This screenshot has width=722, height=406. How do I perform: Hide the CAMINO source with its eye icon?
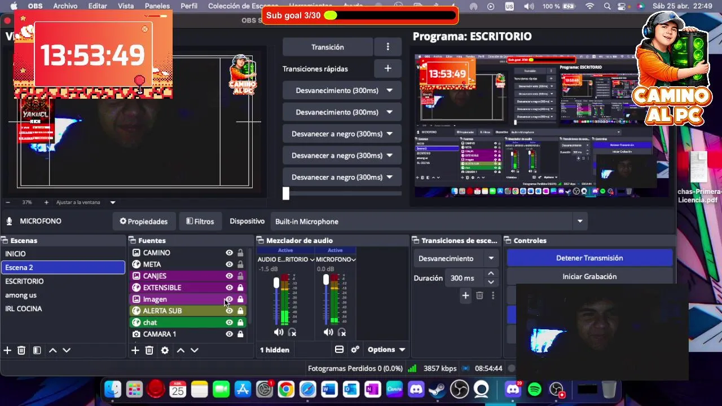(229, 253)
